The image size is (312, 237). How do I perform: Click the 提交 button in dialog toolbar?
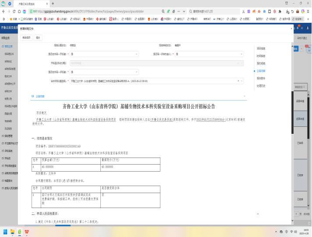tap(38, 38)
